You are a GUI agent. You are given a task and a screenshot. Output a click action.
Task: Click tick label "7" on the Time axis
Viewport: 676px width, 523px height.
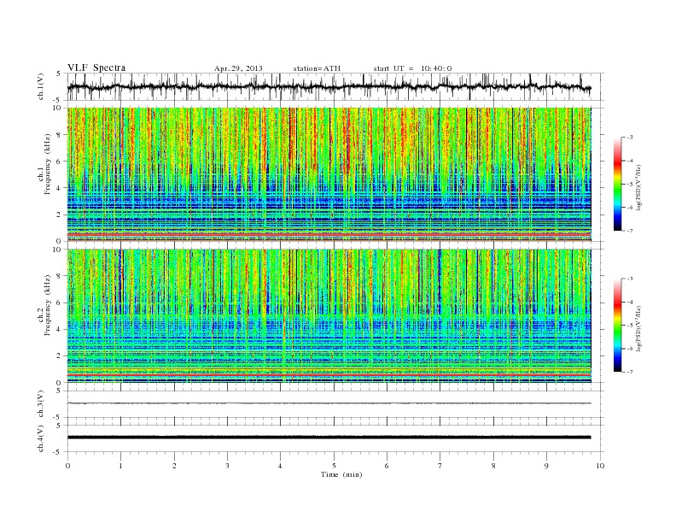click(440, 466)
